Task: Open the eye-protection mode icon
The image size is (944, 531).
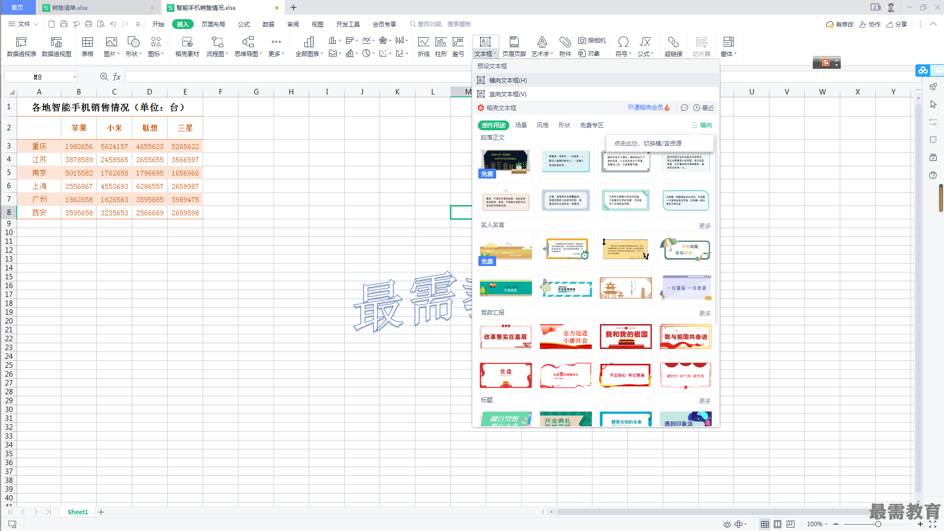Action: pos(727,524)
